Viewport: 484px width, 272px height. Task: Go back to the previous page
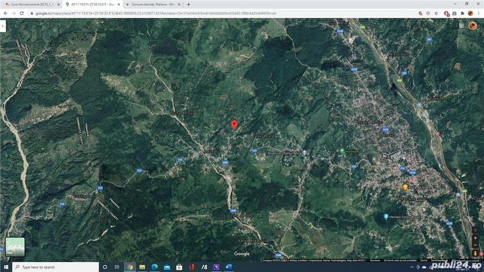[5, 13]
